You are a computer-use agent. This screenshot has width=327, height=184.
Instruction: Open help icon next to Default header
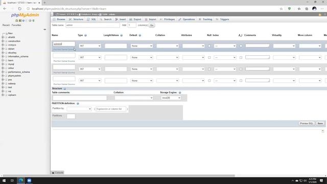tap(140, 35)
